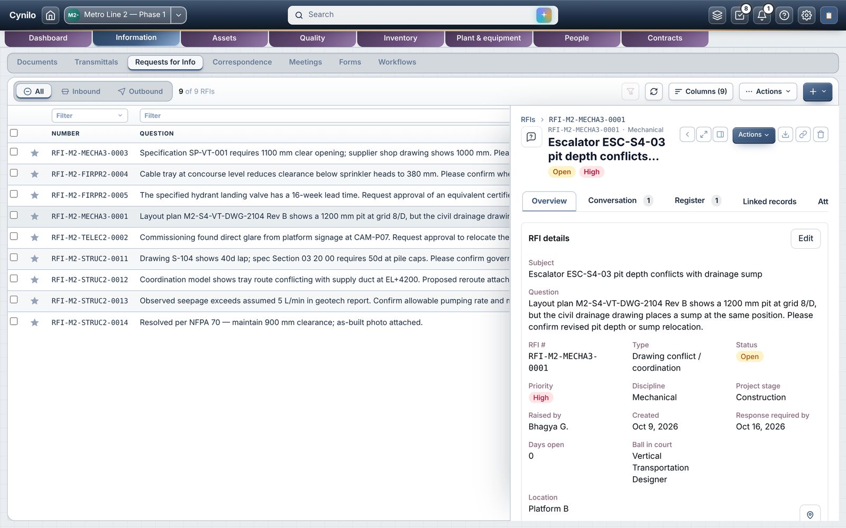Viewport: 846px width, 528px height.
Task: Open the Number column filter dropdown
Action: click(89, 116)
